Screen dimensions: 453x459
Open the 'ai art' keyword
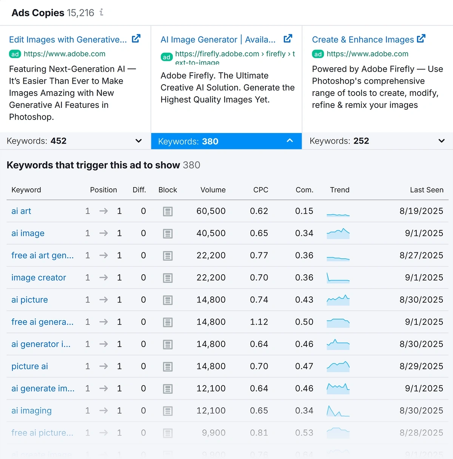coord(21,211)
